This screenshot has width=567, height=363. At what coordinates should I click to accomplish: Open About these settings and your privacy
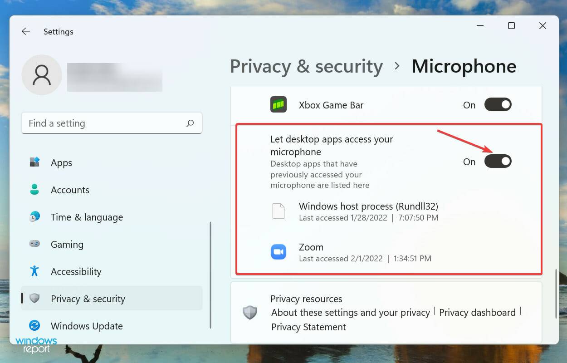pos(351,313)
